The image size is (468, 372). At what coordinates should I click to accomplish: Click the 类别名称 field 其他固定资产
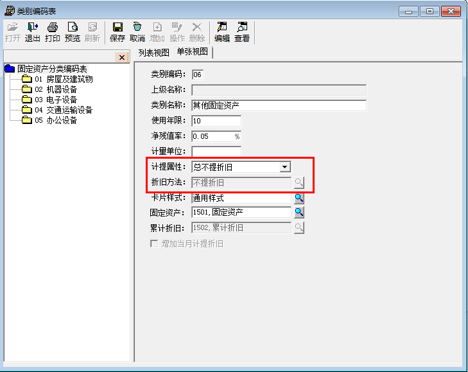[x=279, y=105]
